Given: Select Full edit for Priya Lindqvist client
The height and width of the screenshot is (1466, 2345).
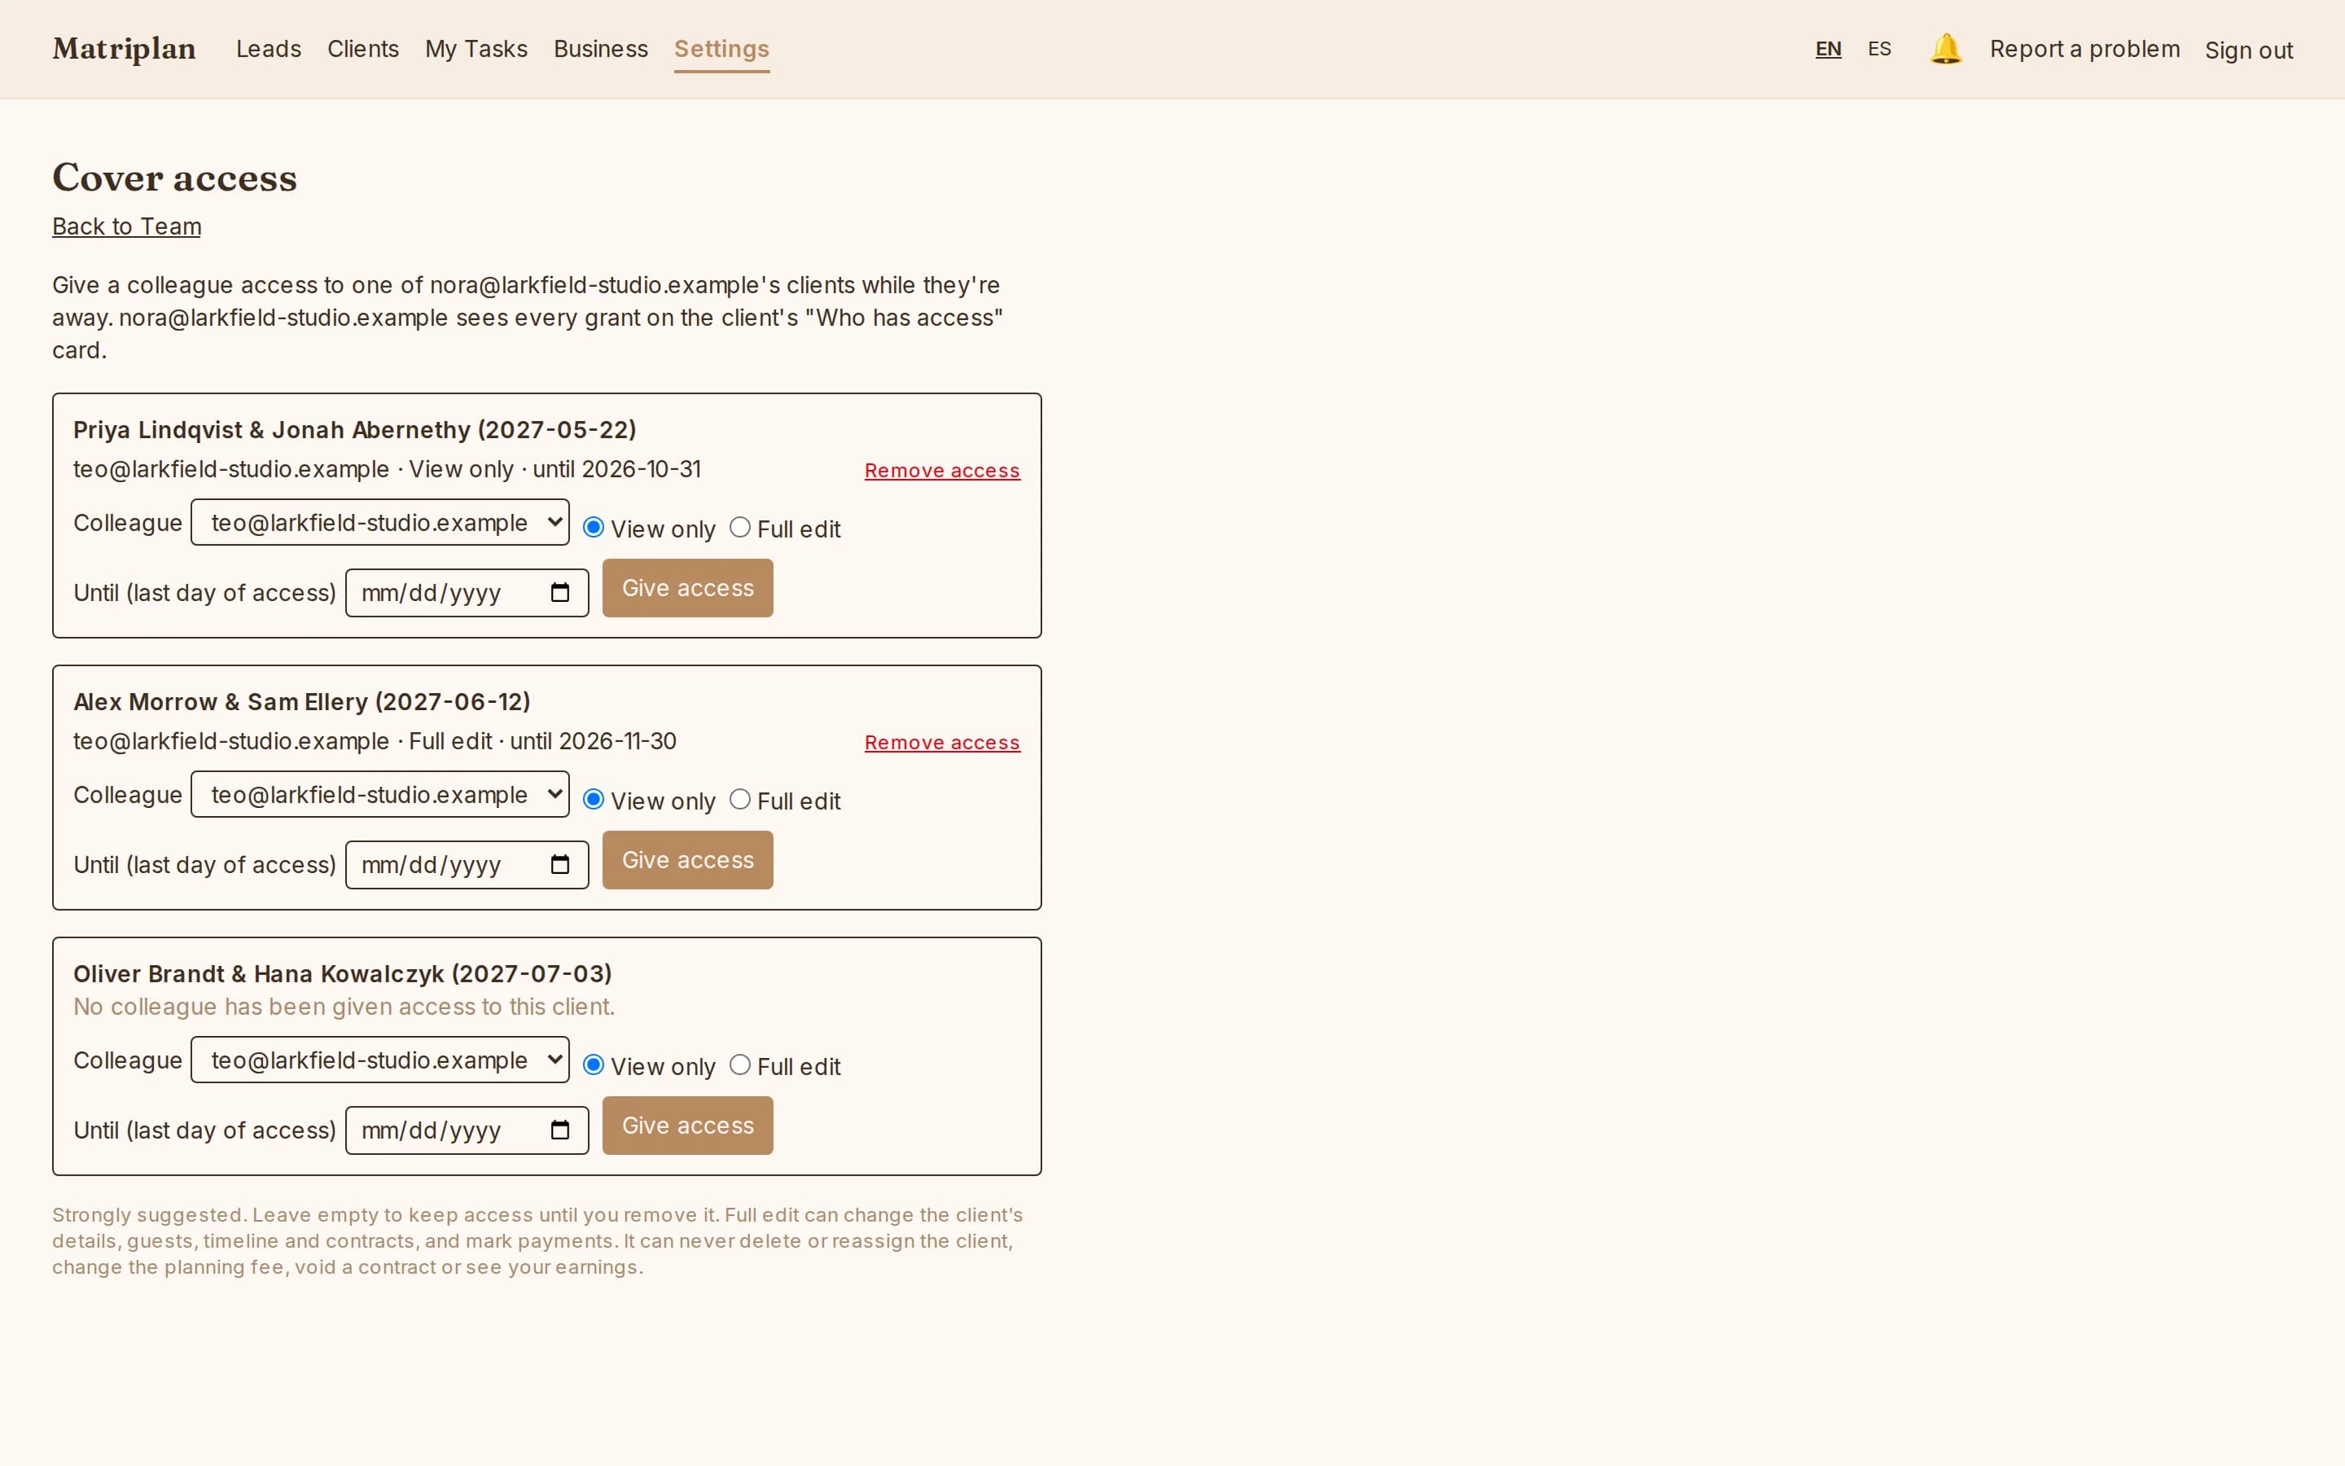Looking at the screenshot, I should click(x=739, y=528).
